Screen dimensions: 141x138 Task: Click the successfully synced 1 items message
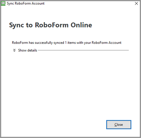(67, 43)
